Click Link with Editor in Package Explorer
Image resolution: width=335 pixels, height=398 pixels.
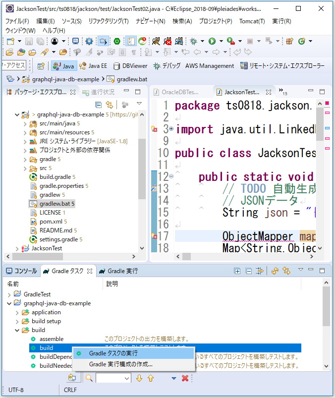[x=110, y=105]
